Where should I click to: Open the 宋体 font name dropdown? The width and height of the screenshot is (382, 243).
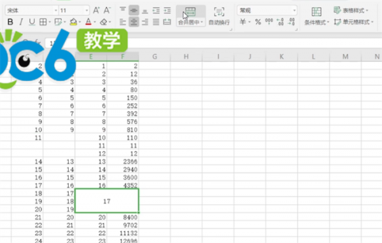[32, 10]
